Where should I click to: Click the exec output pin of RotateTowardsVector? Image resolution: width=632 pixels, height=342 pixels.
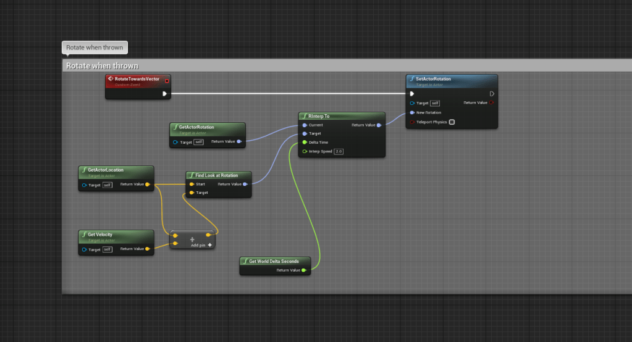[164, 94]
